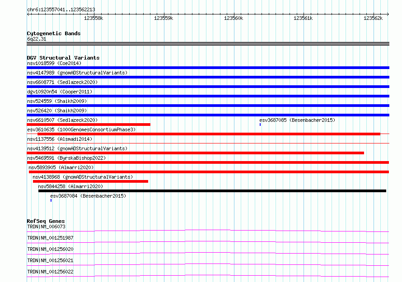Image resolution: width=402 pixels, height=282 pixels.
Task: Select the black bar under nsv5844258
Action: (212, 191)
